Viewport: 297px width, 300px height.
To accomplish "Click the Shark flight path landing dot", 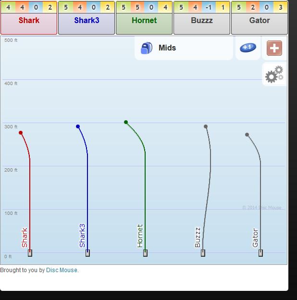I will pyautogui.click(x=21, y=133).
